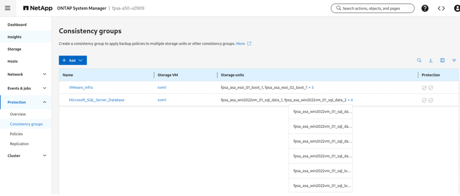The height and width of the screenshot is (196, 460).
Task: Open the Replication menu item
Action: pyautogui.click(x=19, y=144)
